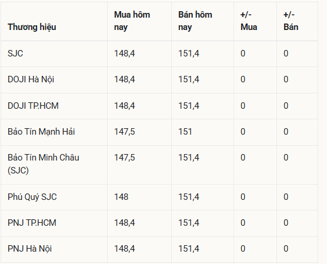Click the +/- Mua column header
Viewport: 327px width, 264px height.
(x=249, y=21)
